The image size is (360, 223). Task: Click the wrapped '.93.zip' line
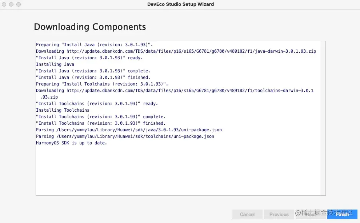coord(49,97)
